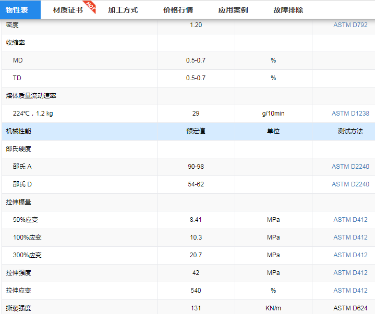Click the ASTM D1238 test method link
Screen dimensions: 375x314
(x=350, y=114)
